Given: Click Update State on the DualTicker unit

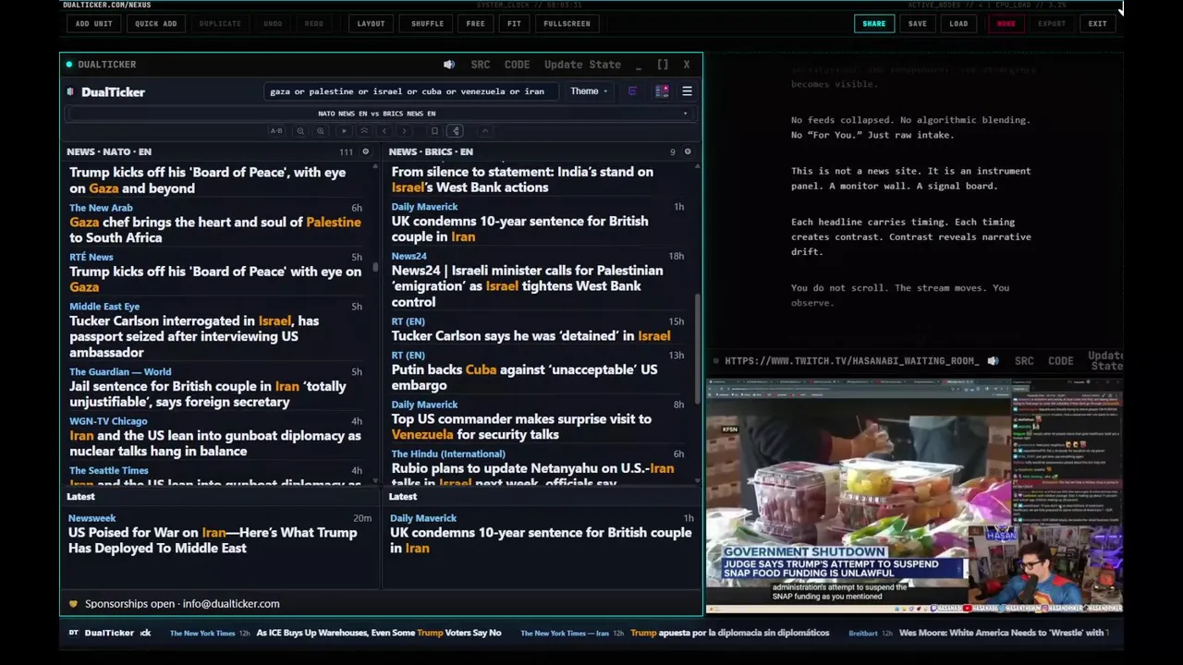Looking at the screenshot, I should pyautogui.click(x=582, y=65).
